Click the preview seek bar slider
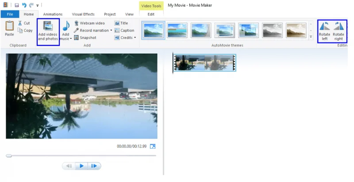Viewport: 354px width, 182px height. coord(9,155)
